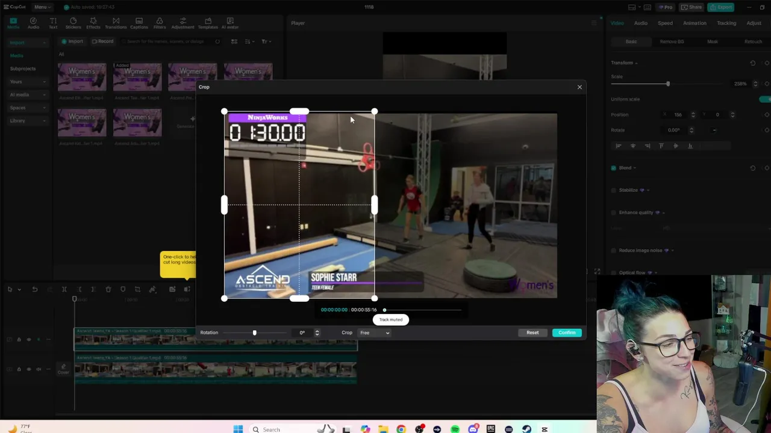
Task: Expand the Yours section in sidebar
Action: (28, 82)
